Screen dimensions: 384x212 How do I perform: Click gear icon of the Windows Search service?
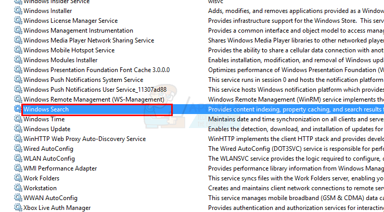click(x=18, y=109)
